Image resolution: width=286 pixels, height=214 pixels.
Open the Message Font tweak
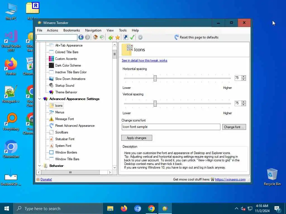pos(65,119)
